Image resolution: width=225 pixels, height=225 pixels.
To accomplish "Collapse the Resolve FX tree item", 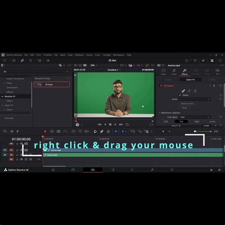I will [2, 96].
